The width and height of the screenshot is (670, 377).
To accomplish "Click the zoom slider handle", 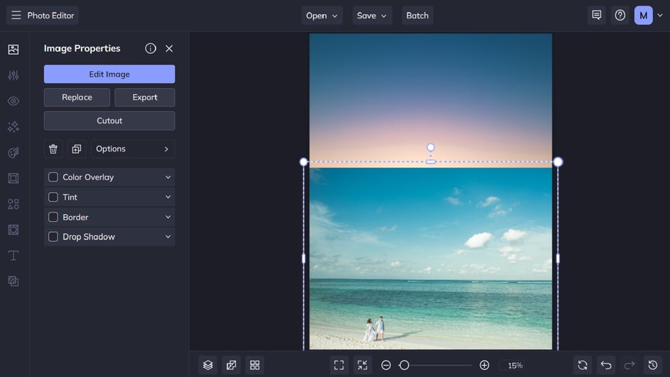I will (x=404, y=365).
